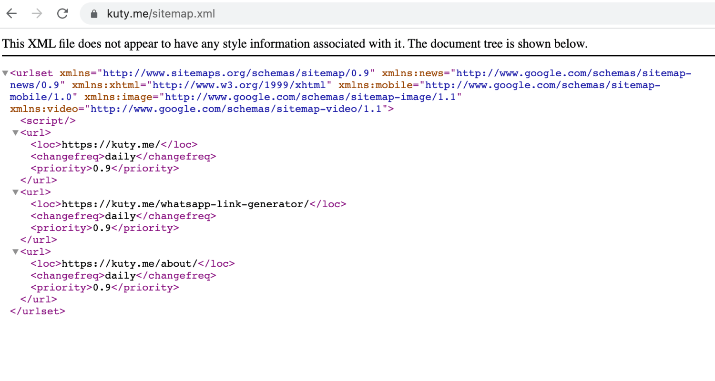Click the sitemaps.org schema URL value

pyautogui.click(x=236, y=73)
